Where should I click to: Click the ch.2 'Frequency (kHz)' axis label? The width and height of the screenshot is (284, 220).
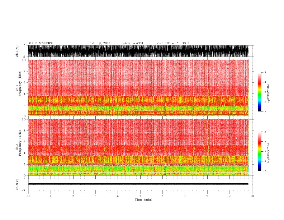tap(20, 143)
